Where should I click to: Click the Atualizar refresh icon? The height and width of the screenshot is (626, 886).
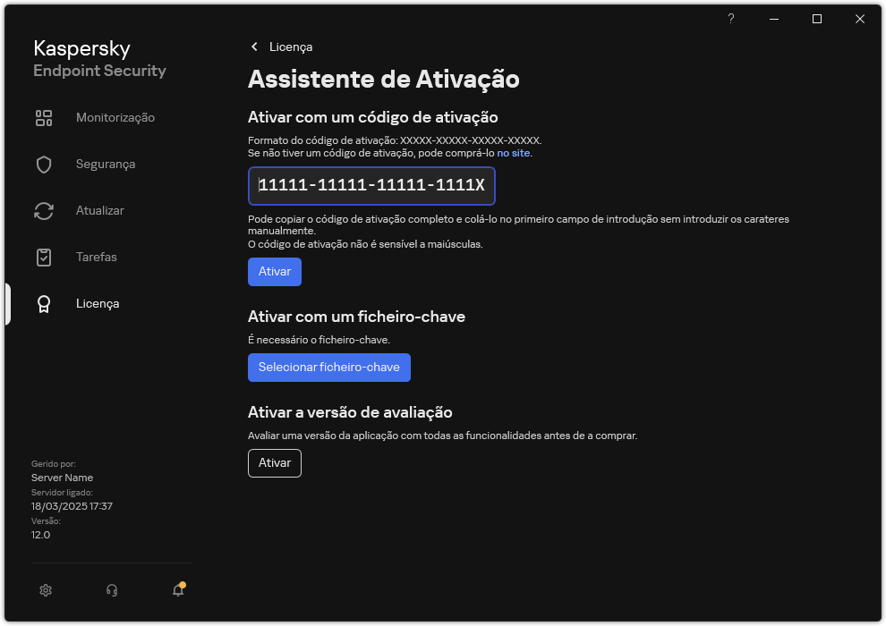[44, 210]
